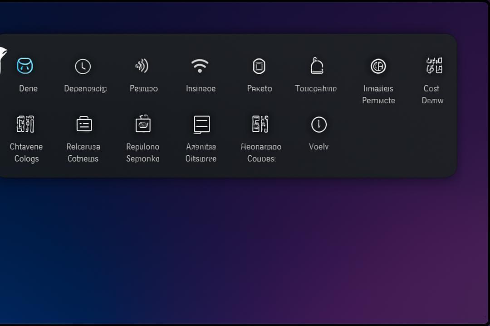This screenshot has width=490, height=326.
Task: Open the Repulono Seponka box icon
Action: coord(143,124)
